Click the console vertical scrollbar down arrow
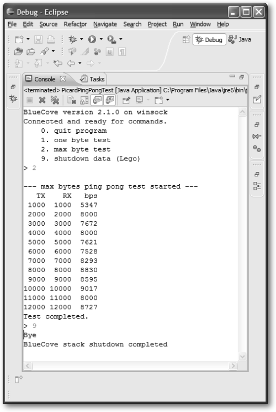276x412 pixels. pos(242,357)
